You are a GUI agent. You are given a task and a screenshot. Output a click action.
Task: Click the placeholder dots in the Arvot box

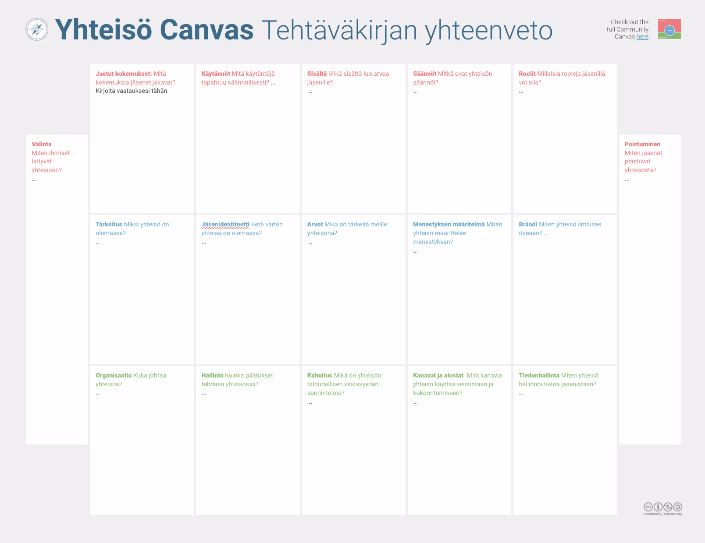tap(310, 243)
